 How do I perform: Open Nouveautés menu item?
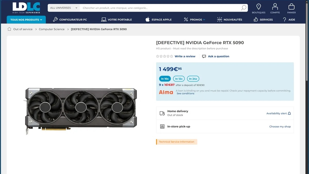point(233,20)
